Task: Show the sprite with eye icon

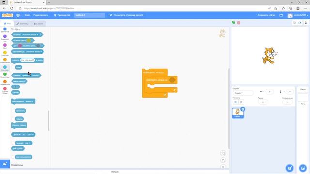Action: [x=236, y=102]
